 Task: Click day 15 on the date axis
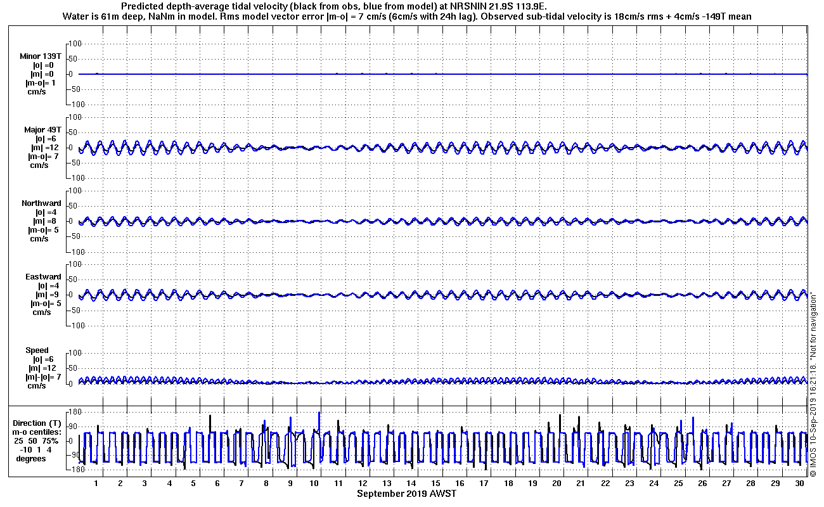[435, 483]
